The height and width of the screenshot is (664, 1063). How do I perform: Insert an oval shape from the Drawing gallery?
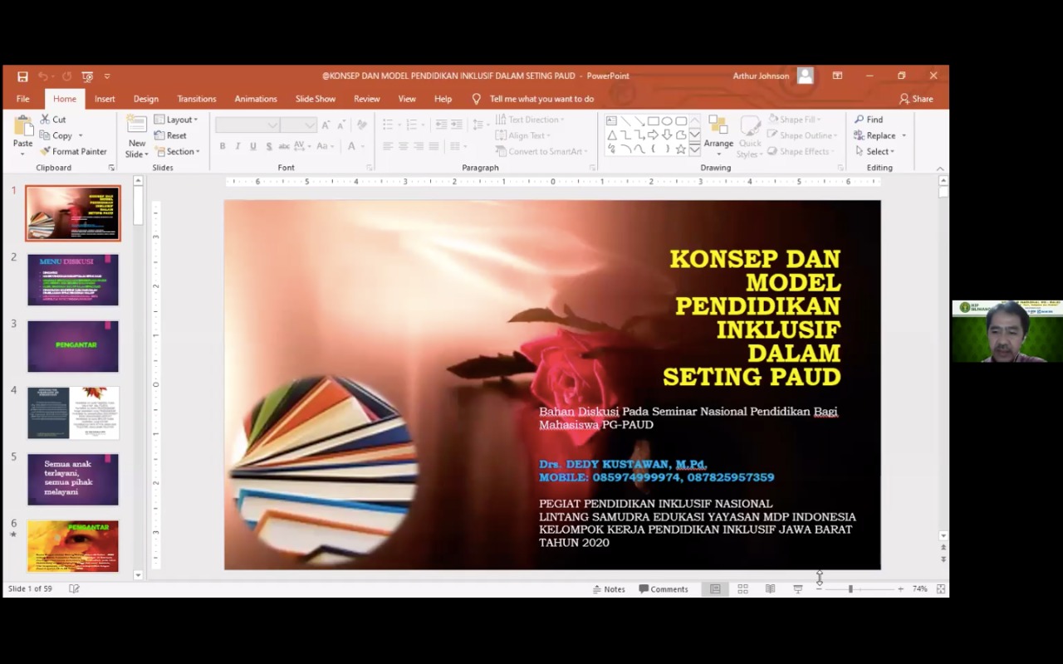point(667,120)
